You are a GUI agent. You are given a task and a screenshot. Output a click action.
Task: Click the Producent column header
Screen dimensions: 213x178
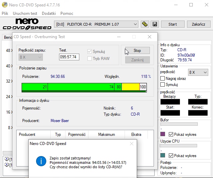(33, 135)
